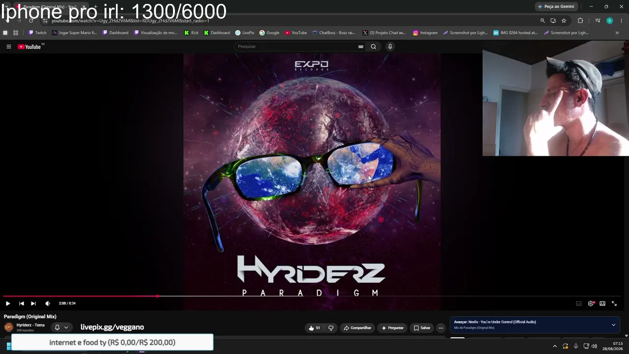Switch the player to theater mode
The image size is (629, 354).
tap(602, 303)
